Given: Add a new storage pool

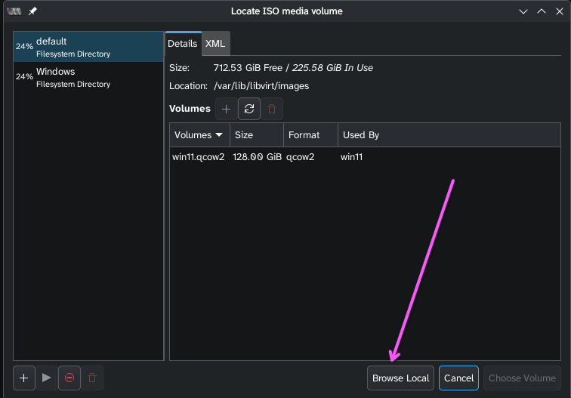Looking at the screenshot, I should 23,378.
